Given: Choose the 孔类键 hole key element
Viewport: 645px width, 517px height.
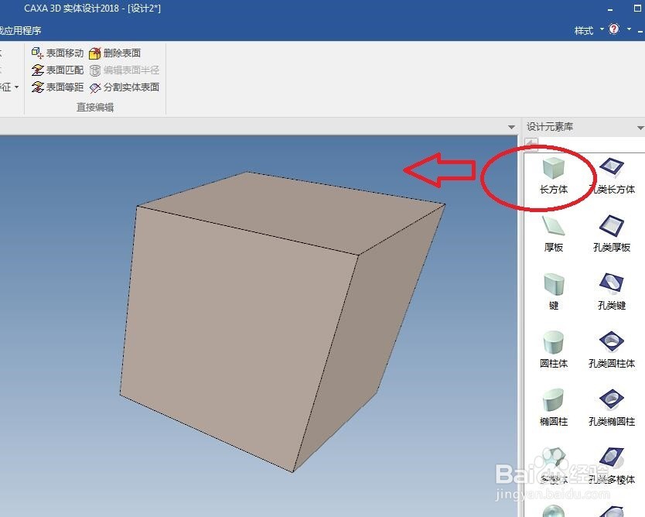Looking at the screenshot, I should coord(612,292).
